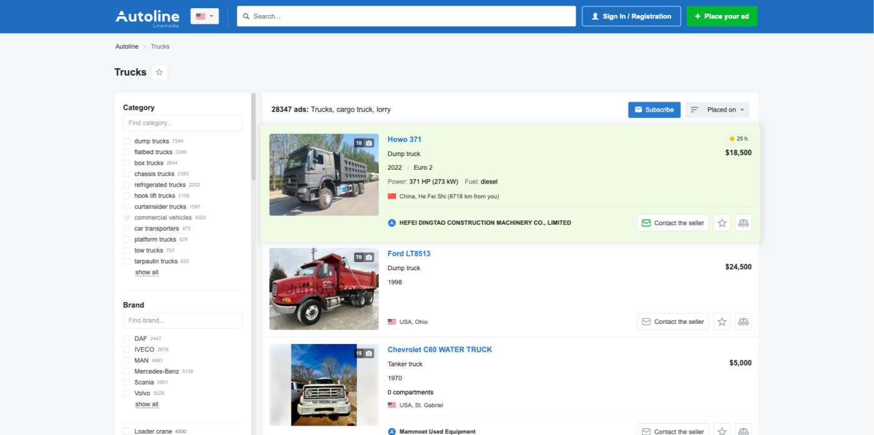Click the $24,500 Ford price
Viewport: 874px width, 435px height.
[739, 267]
